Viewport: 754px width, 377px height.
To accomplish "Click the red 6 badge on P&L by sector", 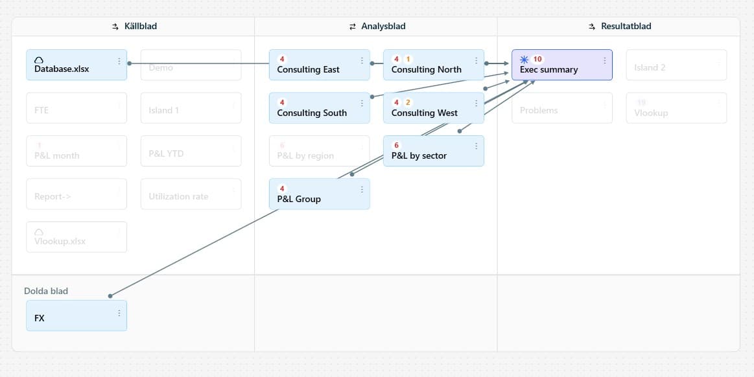I will [x=397, y=145].
